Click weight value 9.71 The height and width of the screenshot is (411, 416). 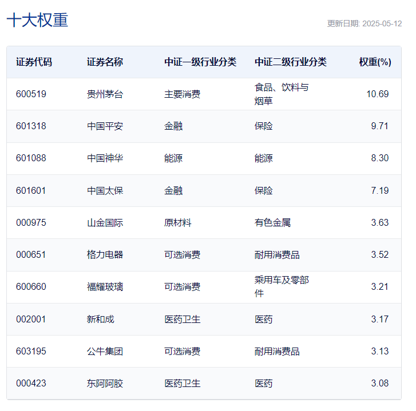coord(379,126)
